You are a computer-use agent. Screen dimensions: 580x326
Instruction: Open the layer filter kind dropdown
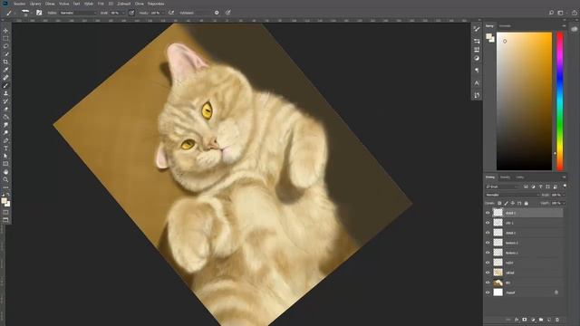point(503,187)
